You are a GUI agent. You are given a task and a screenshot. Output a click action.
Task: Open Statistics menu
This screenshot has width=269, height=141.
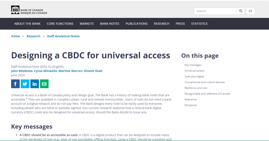[199, 24]
